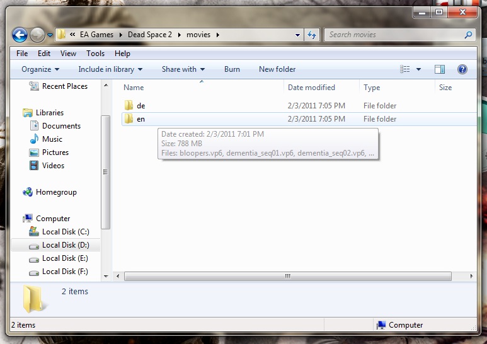Click the Change your view icon
Image resolution: width=487 pixels, height=344 pixels.
pos(404,69)
